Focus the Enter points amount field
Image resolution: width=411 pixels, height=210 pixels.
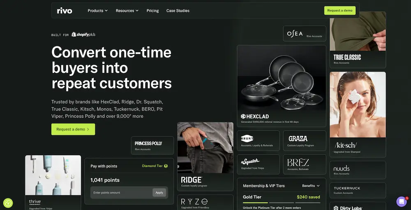pos(121,192)
